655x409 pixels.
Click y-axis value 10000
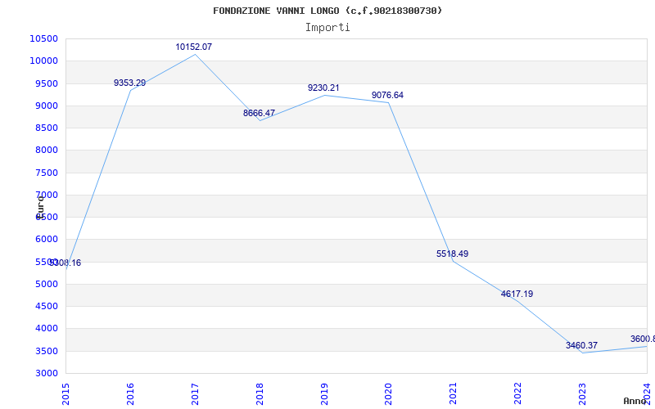click(44, 61)
